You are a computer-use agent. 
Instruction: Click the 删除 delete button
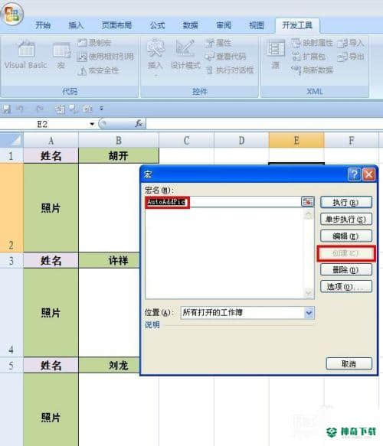(x=346, y=269)
